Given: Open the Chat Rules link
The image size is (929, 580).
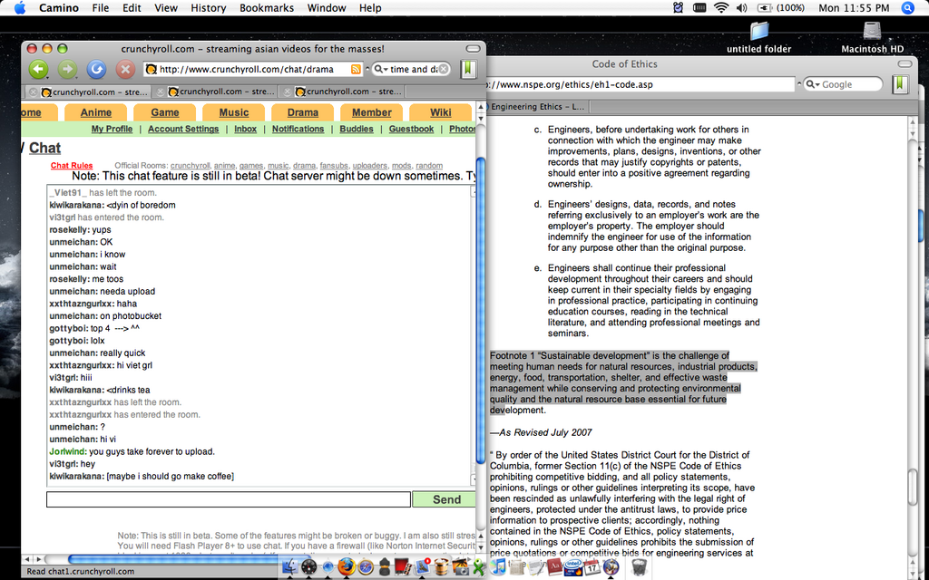Looking at the screenshot, I should pos(72,166).
